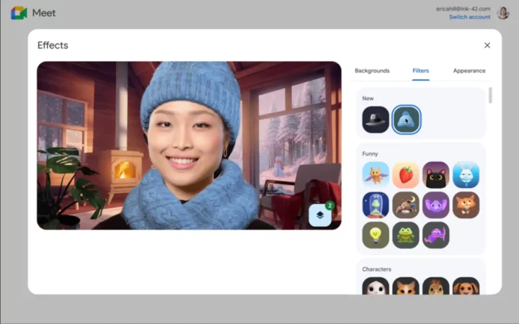Apply the orange fox filter
The height and width of the screenshot is (324, 519).
466,205
